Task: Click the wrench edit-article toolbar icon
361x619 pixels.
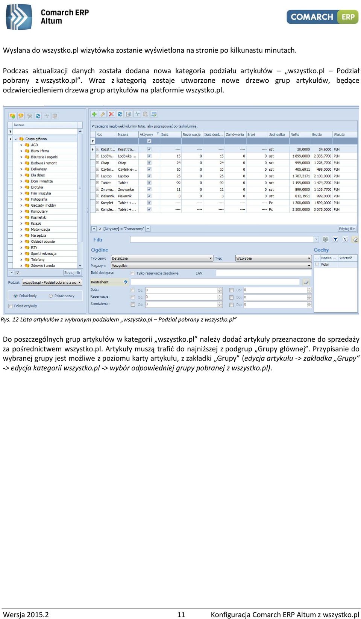Action: pos(103,114)
